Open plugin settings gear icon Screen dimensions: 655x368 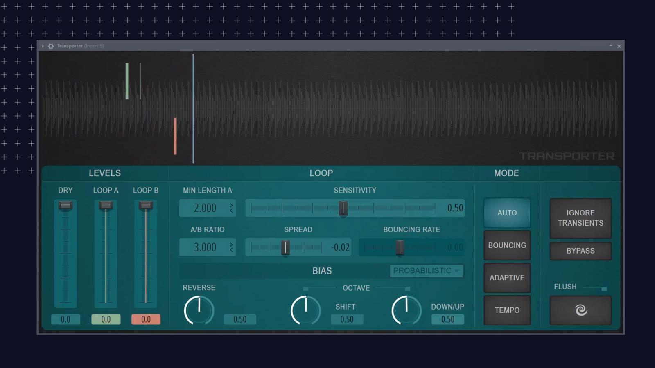coord(51,46)
